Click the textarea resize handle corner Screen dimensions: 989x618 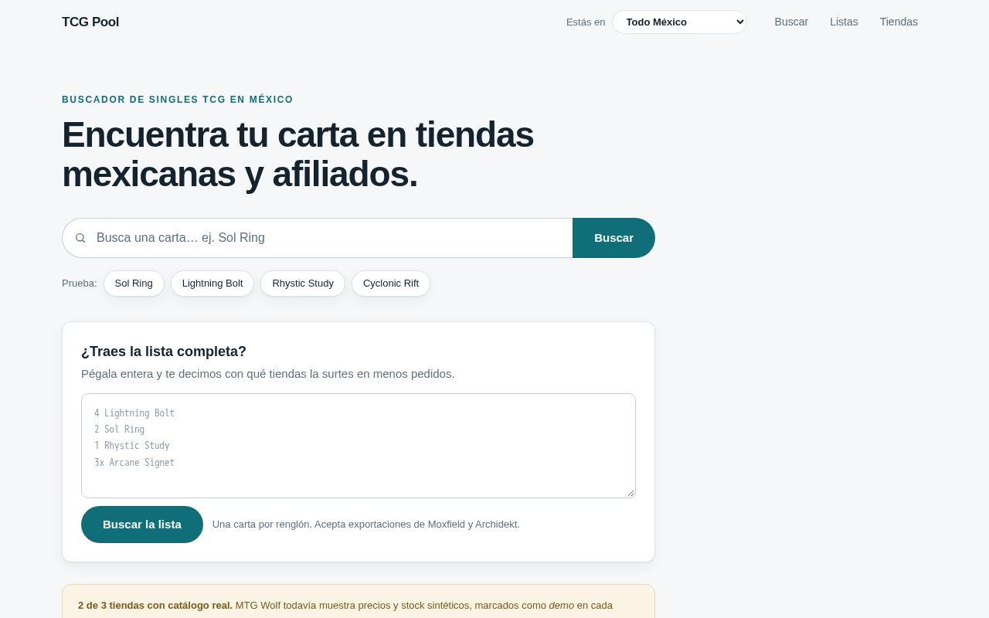point(630,493)
